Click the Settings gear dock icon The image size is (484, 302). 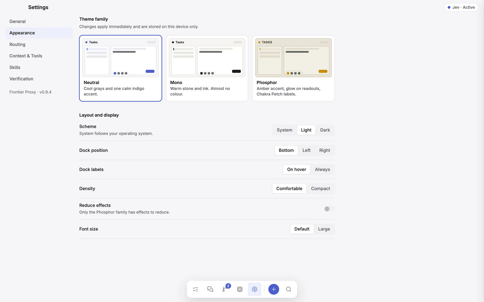pos(254,289)
